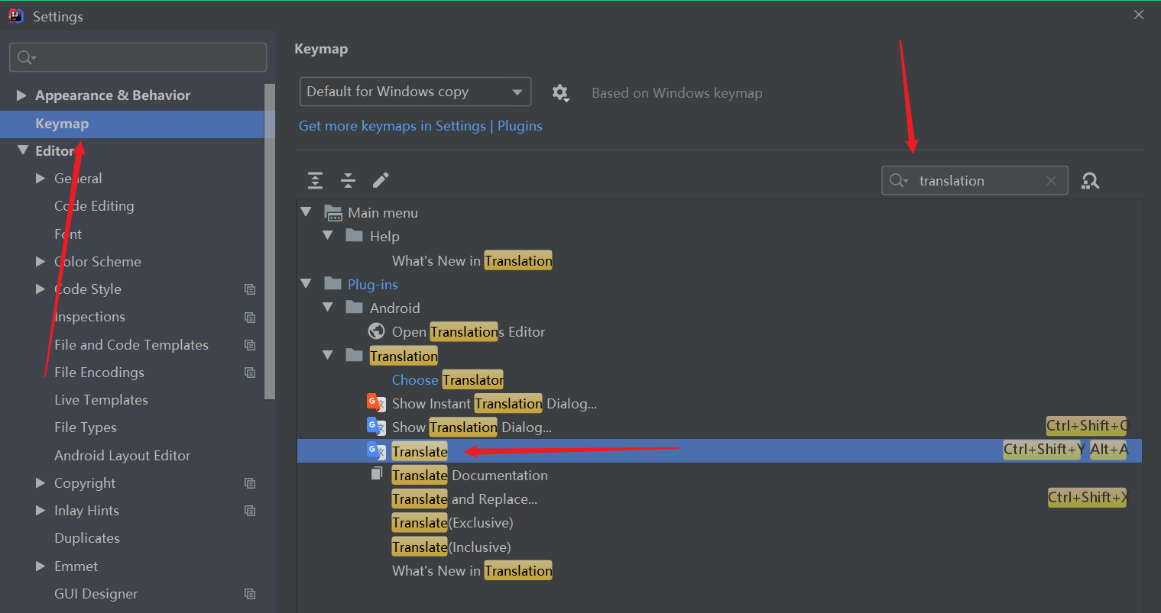Click the translate icon on selected Translate row
1161x613 pixels.
[x=376, y=451]
